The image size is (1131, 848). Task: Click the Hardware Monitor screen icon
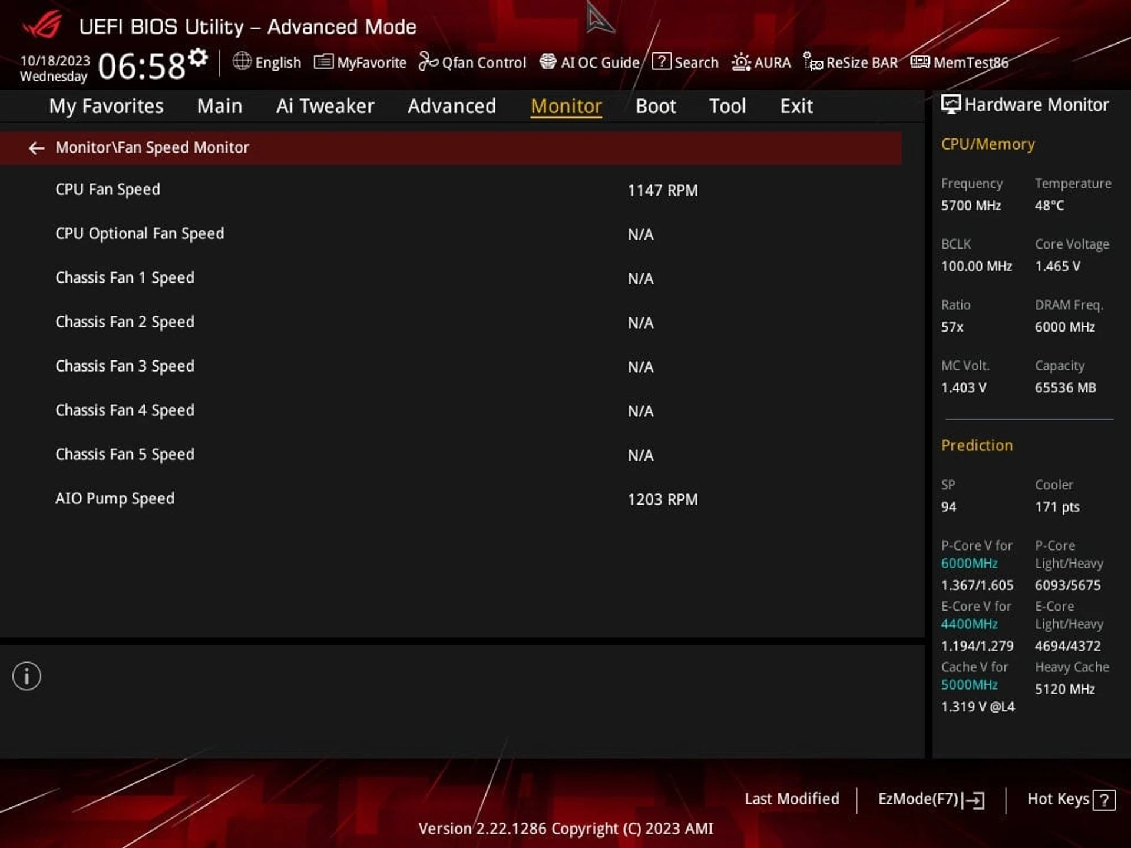[x=950, y=104]
